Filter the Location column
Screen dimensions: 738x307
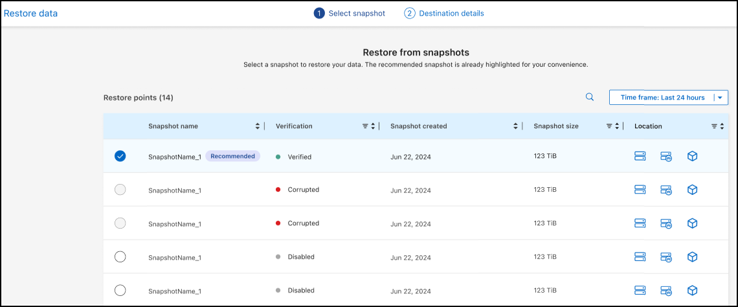tap(714, 126)
